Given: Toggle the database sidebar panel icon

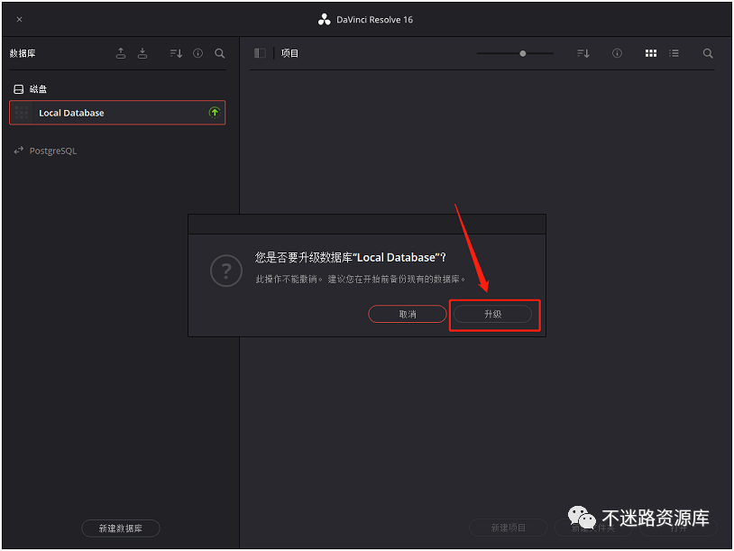Looking at the screenshot, I should click(x=260, y=53).
